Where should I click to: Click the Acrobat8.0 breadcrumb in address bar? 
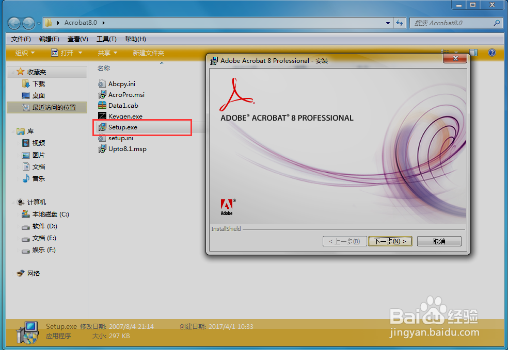pyautogui.click(x=81, y=23)
